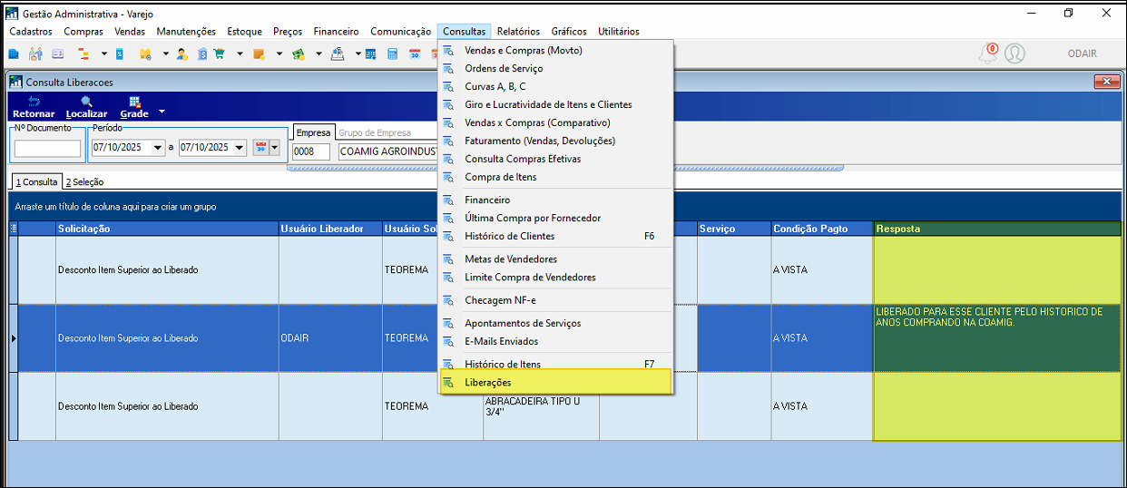
Task: Click the money bills toolbar icon
Action: 298,54
